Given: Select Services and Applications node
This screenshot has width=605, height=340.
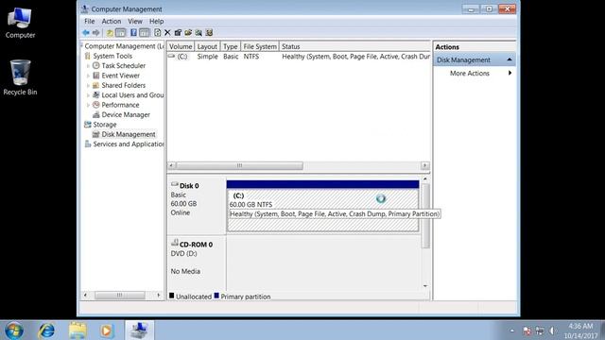Looking at the screenshot, I should [x=129, y=144].
